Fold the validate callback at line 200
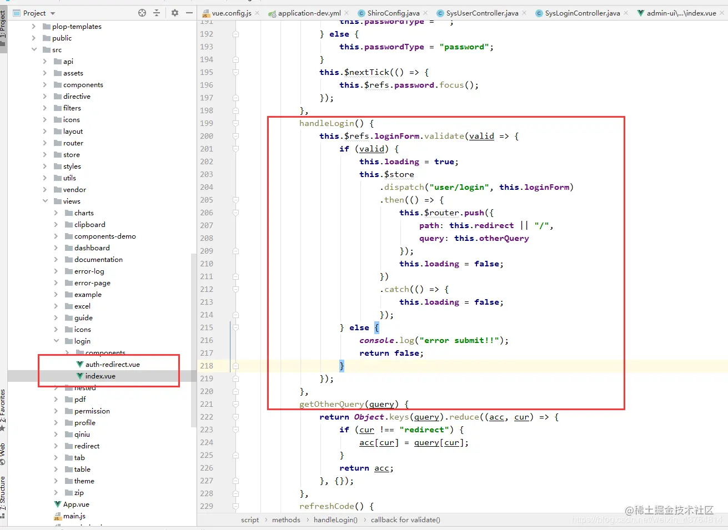Screen dimensions: 728x530 point(235,136)
